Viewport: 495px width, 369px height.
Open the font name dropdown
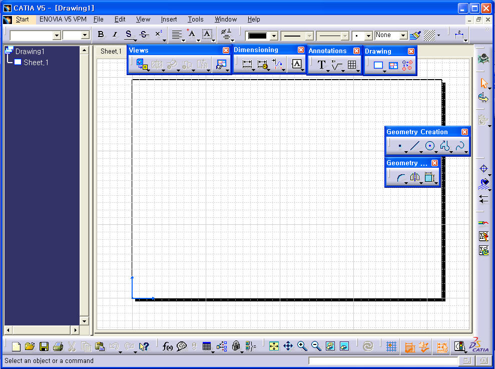point(56,35)
